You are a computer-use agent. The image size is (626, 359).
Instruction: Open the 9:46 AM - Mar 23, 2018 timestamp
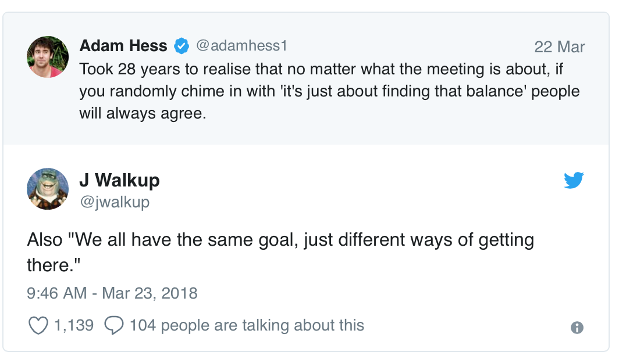click(112, 293)
